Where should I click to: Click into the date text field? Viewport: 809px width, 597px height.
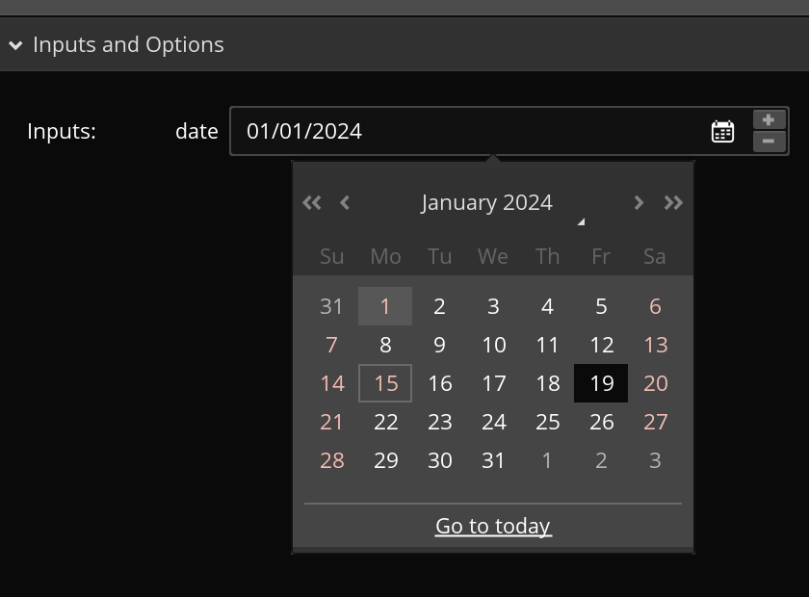pos(462,131)
